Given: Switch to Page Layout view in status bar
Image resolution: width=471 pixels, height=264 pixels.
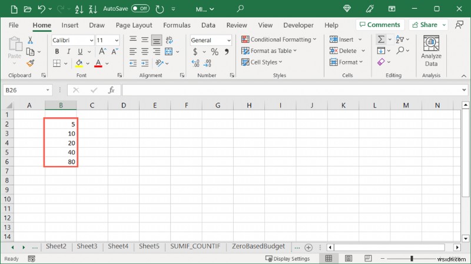Looking at the screenshot, I should (349, 258).
